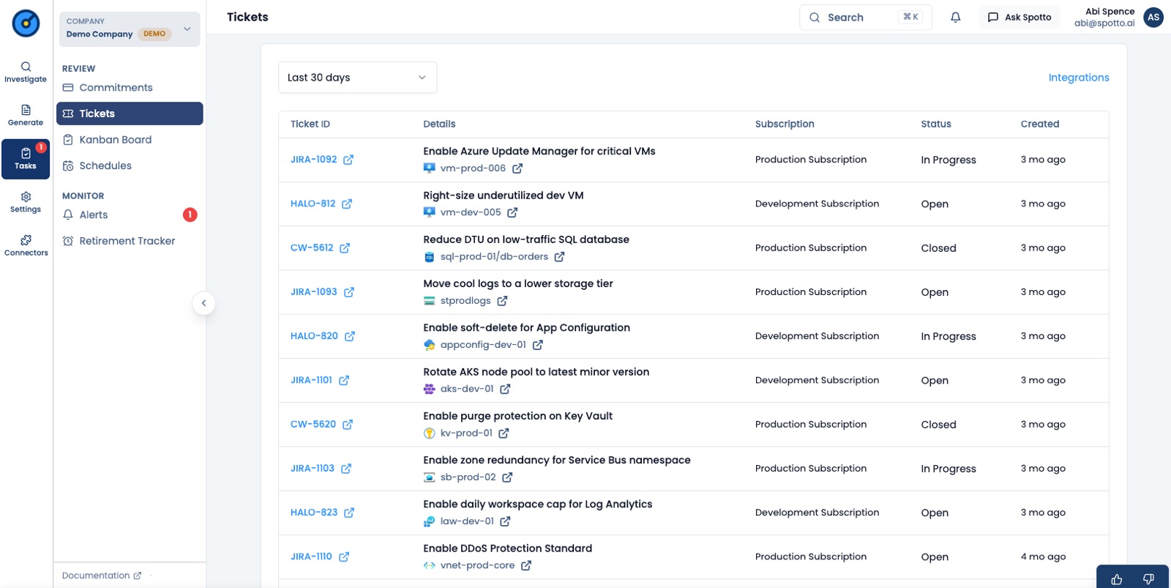Give thumbs up feedback
The height and width of the screenshot is (588, 1171).
coord(1117,579)
